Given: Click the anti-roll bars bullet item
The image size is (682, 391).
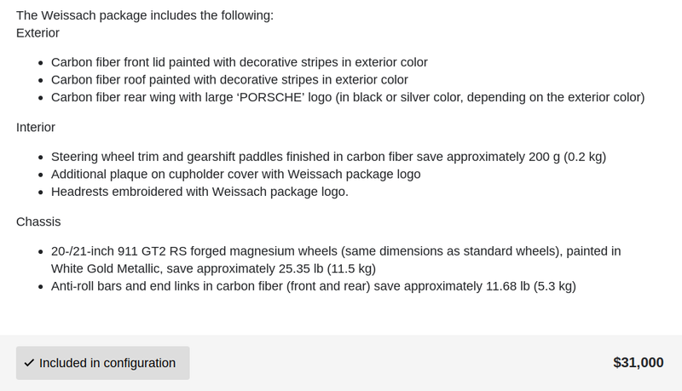Looking at the screenshot, I should point(313,286).
